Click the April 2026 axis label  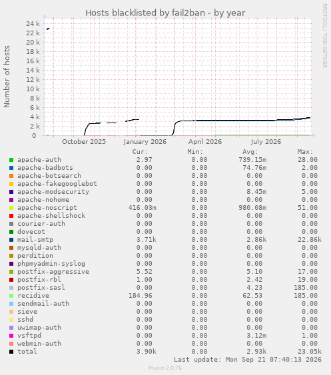pos(205,142)
